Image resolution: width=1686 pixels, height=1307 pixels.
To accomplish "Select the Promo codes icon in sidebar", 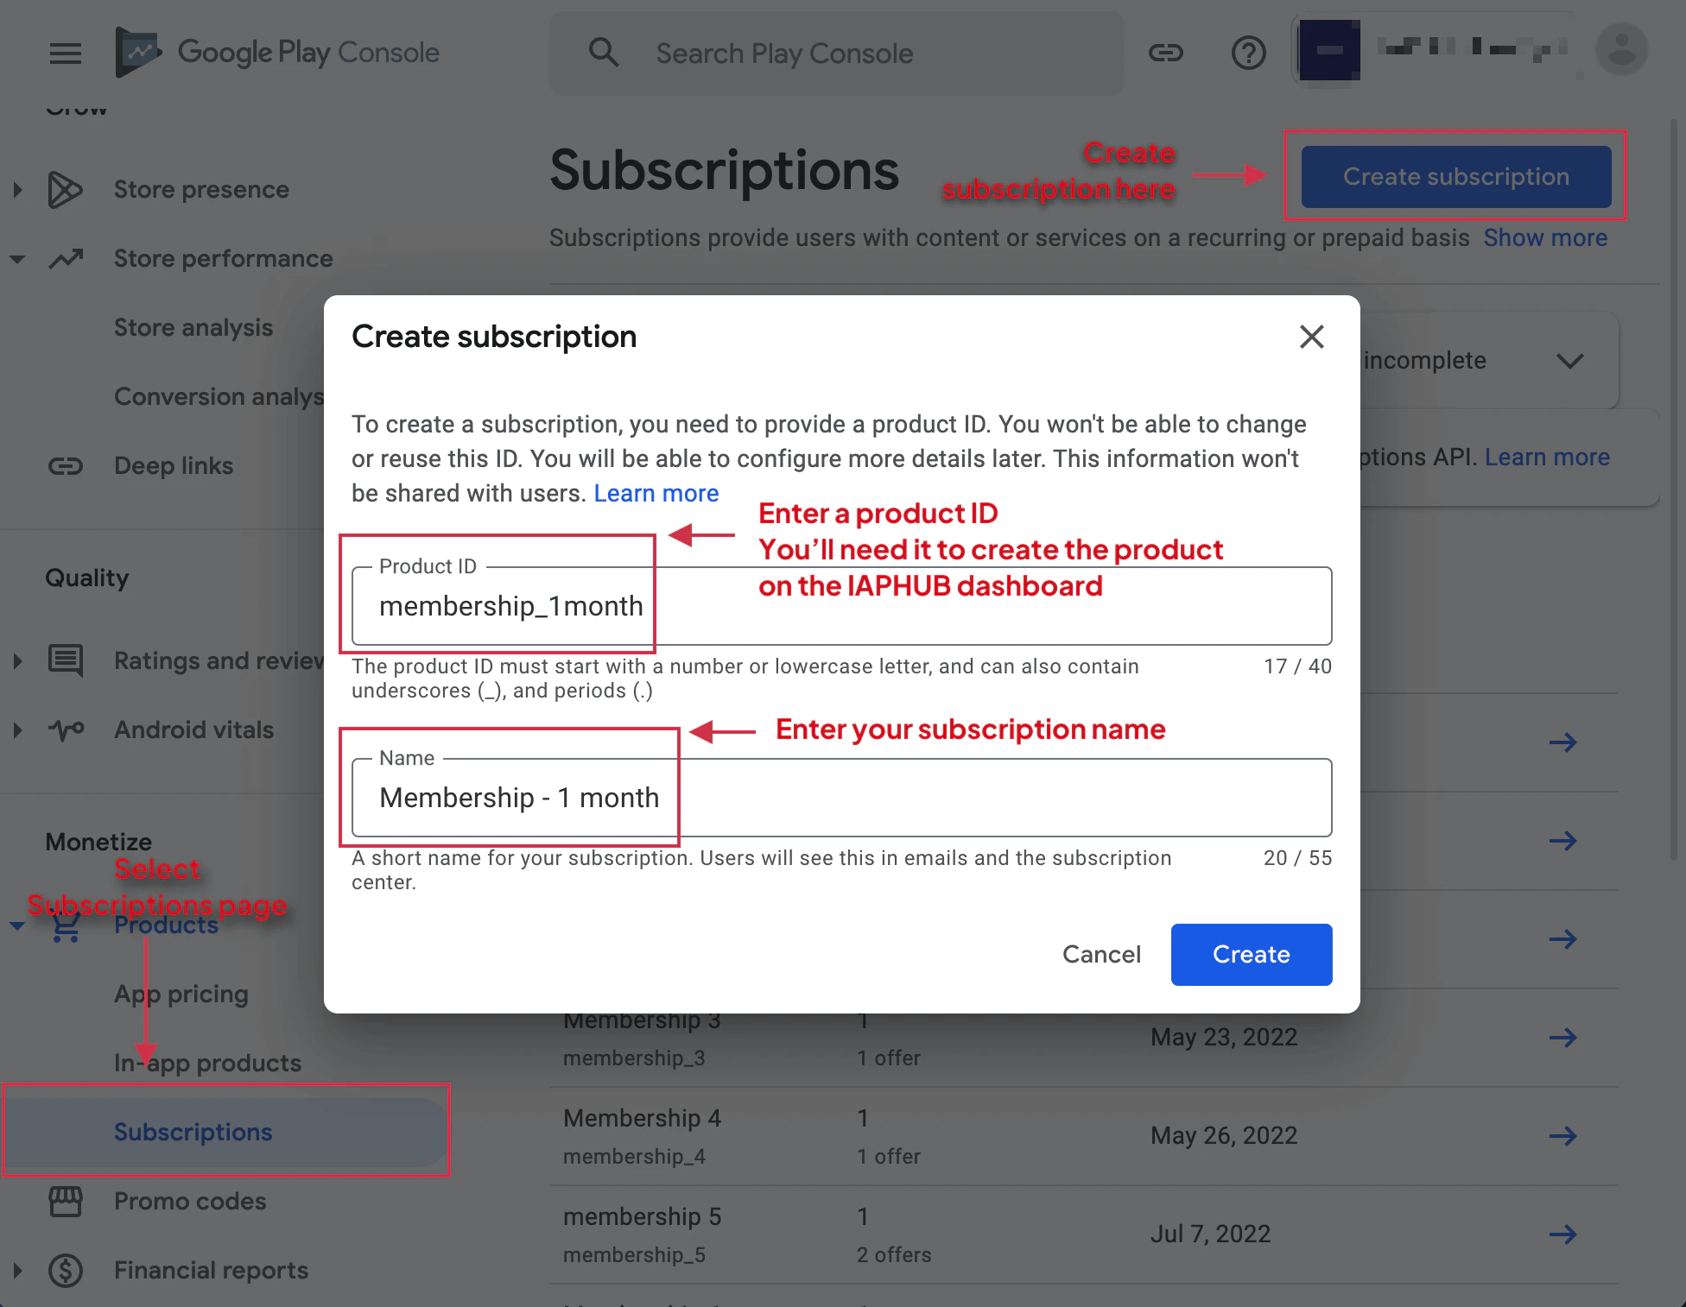I will coord(66,1201).
